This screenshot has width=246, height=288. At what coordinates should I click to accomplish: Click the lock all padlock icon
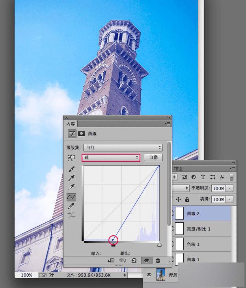coord(187,199)
